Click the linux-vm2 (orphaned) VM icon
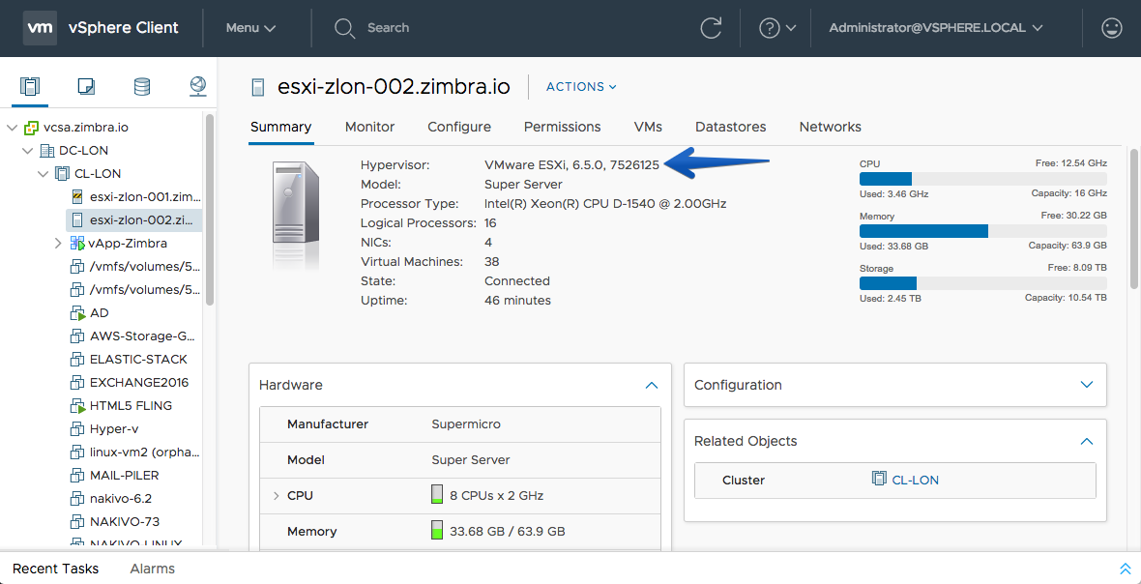The height and width of the screenshot is (584, 1141). 78,452
